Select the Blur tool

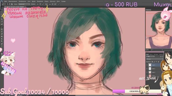(2, 39)
